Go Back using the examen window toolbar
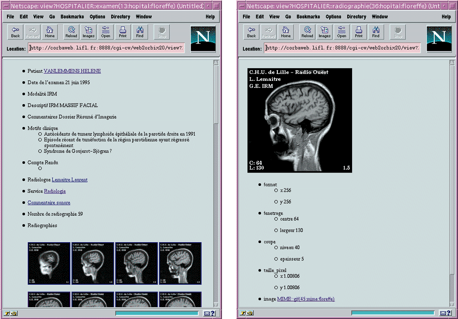 point(15,32)
